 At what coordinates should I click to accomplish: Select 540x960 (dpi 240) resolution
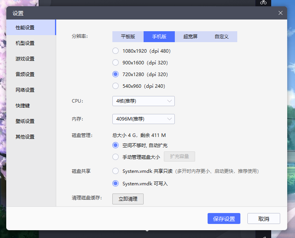click(x=116, y=86)
